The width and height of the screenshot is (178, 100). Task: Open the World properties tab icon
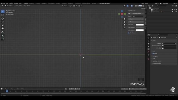click(x=149, y=52)
